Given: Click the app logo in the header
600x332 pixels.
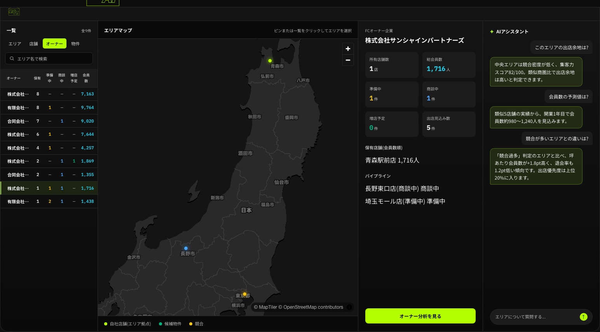Looking at the screenshot, I should (x=14, y=12).
